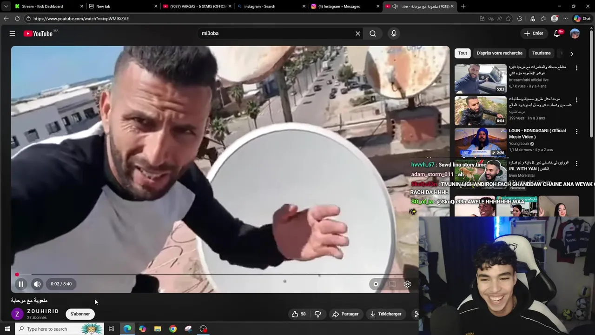595x335 pixels.
Task: Open the YouTube hamburger guide menu
Action: click(13, 33)
